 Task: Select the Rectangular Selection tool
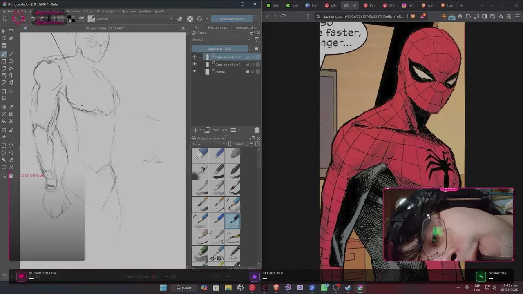pos(4,145)
